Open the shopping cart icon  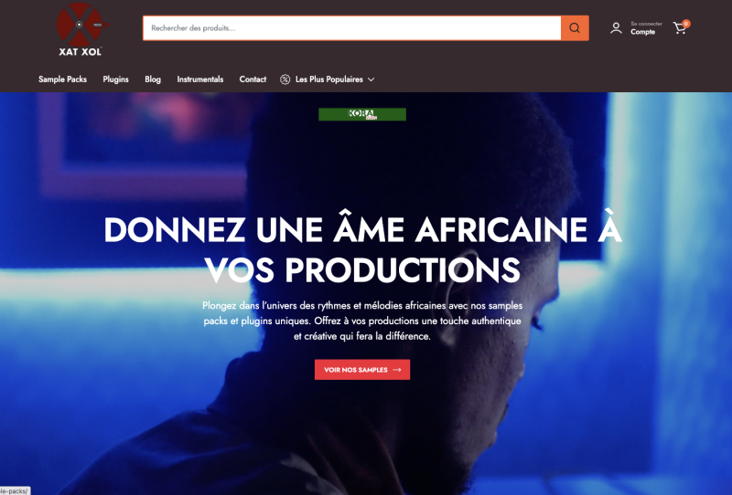pyautogui.click(x=680, y=28)
